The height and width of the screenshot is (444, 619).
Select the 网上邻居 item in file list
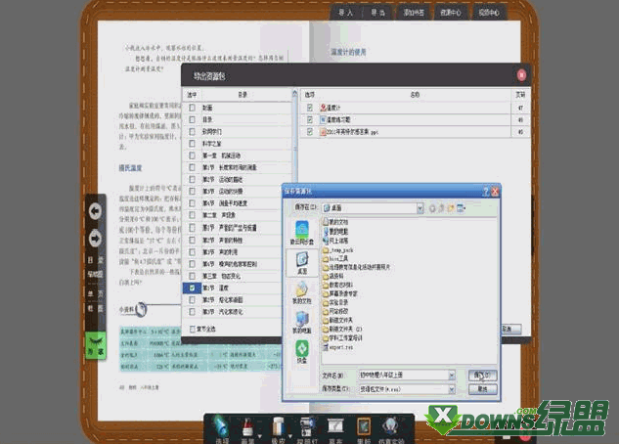pos(335,241)
